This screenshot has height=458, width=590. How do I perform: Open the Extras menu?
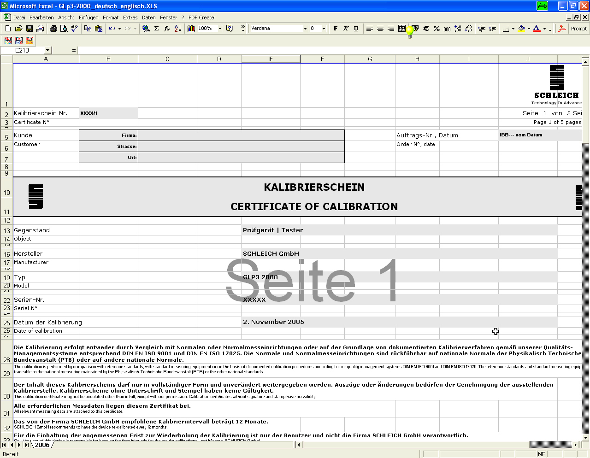130,18
